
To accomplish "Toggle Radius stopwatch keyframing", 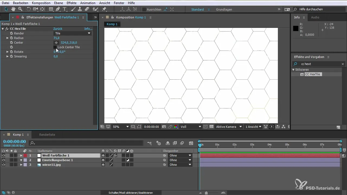I will pyautogui.click(x=11, y=38).
